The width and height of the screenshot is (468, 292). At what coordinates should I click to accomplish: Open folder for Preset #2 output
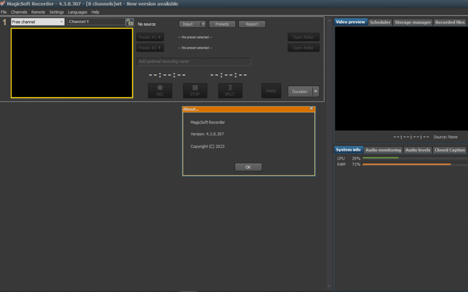pyautogui.click(x=303, y=47)
